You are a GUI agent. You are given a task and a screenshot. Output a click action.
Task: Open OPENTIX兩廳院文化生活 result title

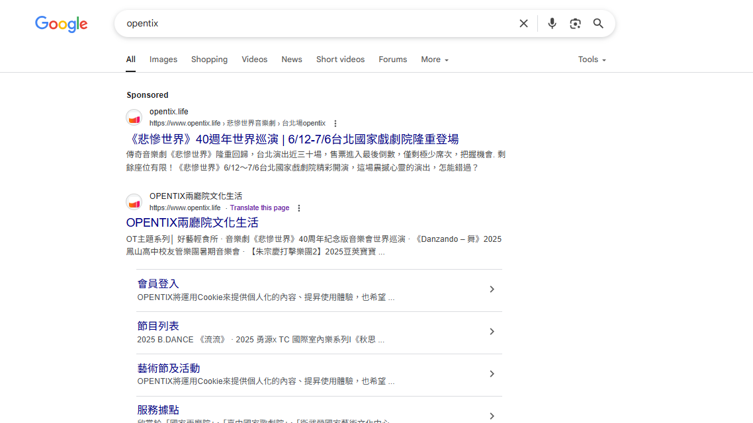click(x=192, y=223)
